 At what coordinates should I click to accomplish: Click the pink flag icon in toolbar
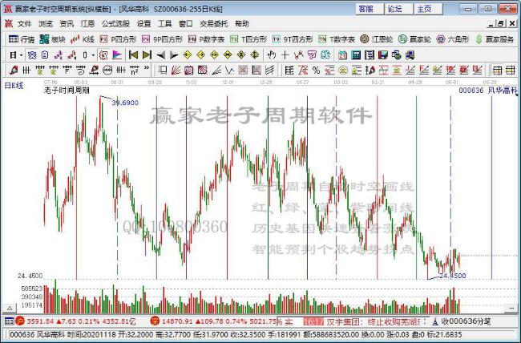(x=117, y=55)
